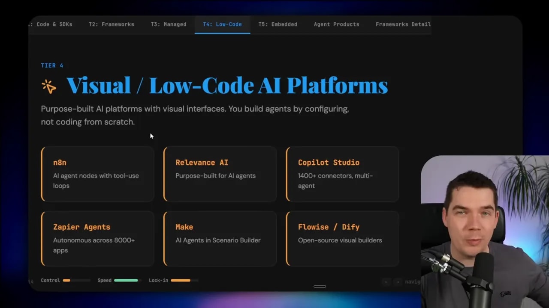Open the Copilot Studio card
The image size is (549, 308).
[x=343, y=174]
